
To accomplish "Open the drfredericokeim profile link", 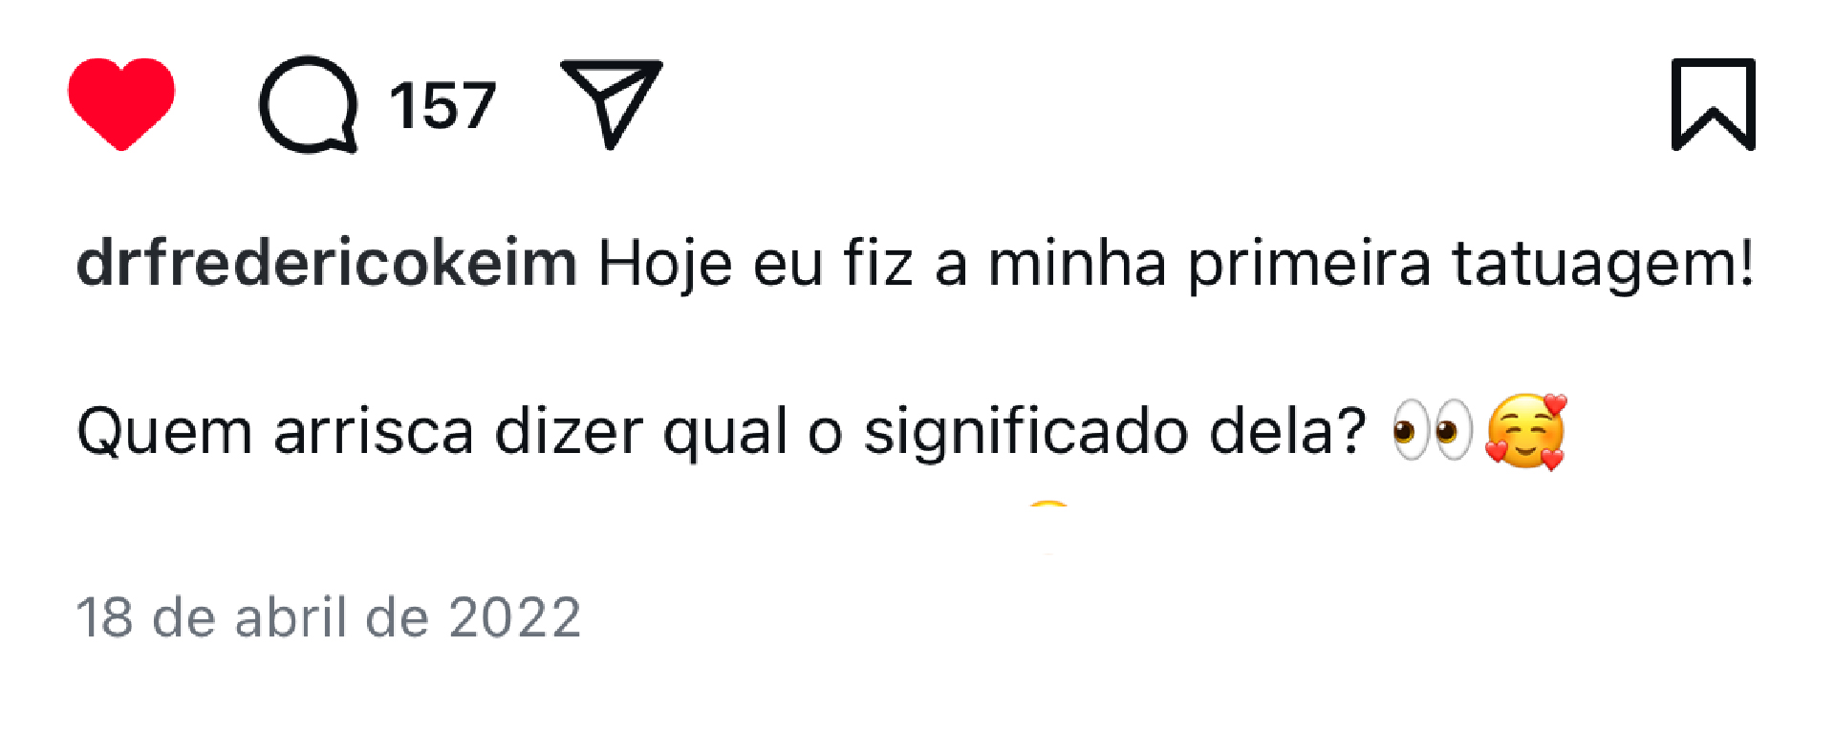I will click(x=327, y=263).
